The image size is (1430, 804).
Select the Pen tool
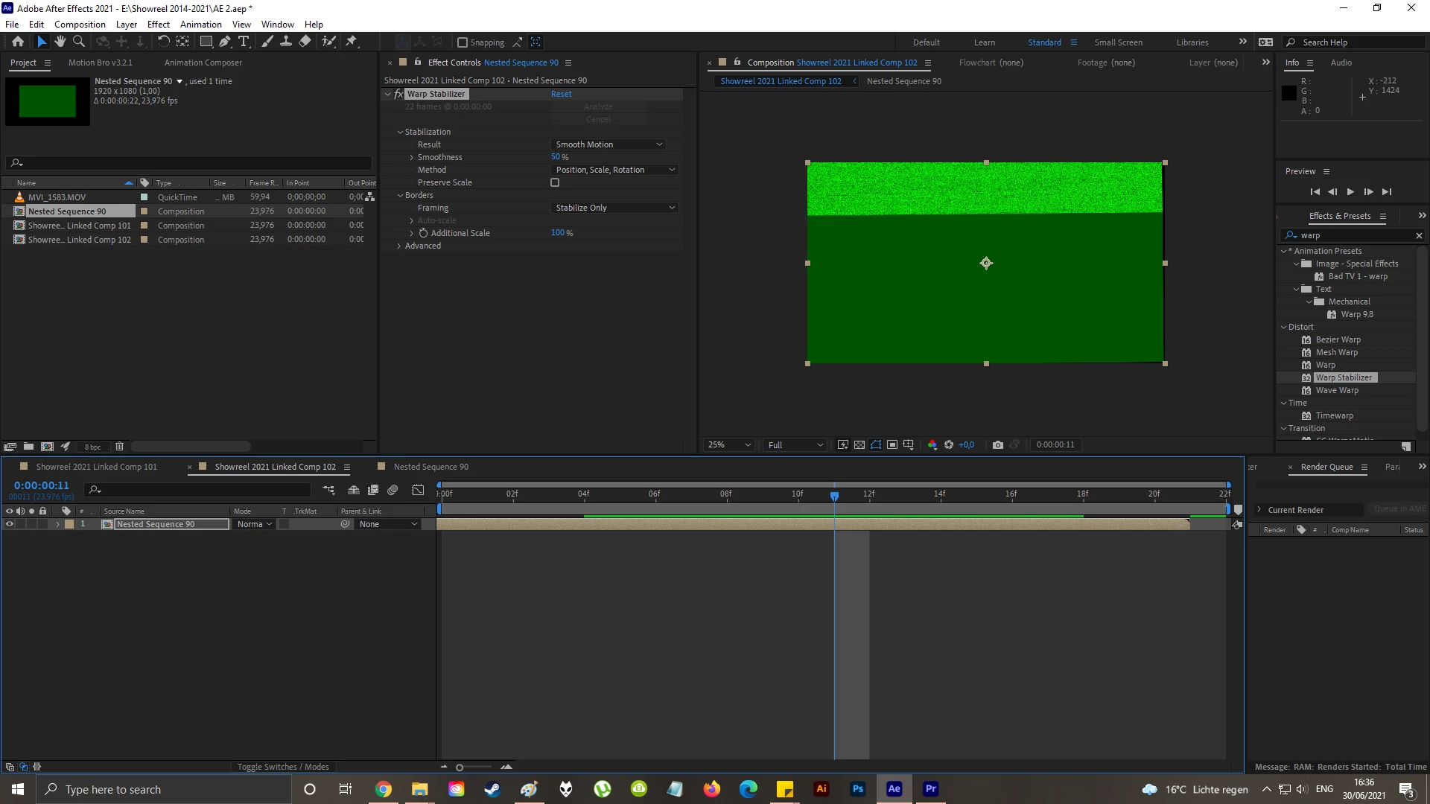pyautogui.click(x=225, y=42)
